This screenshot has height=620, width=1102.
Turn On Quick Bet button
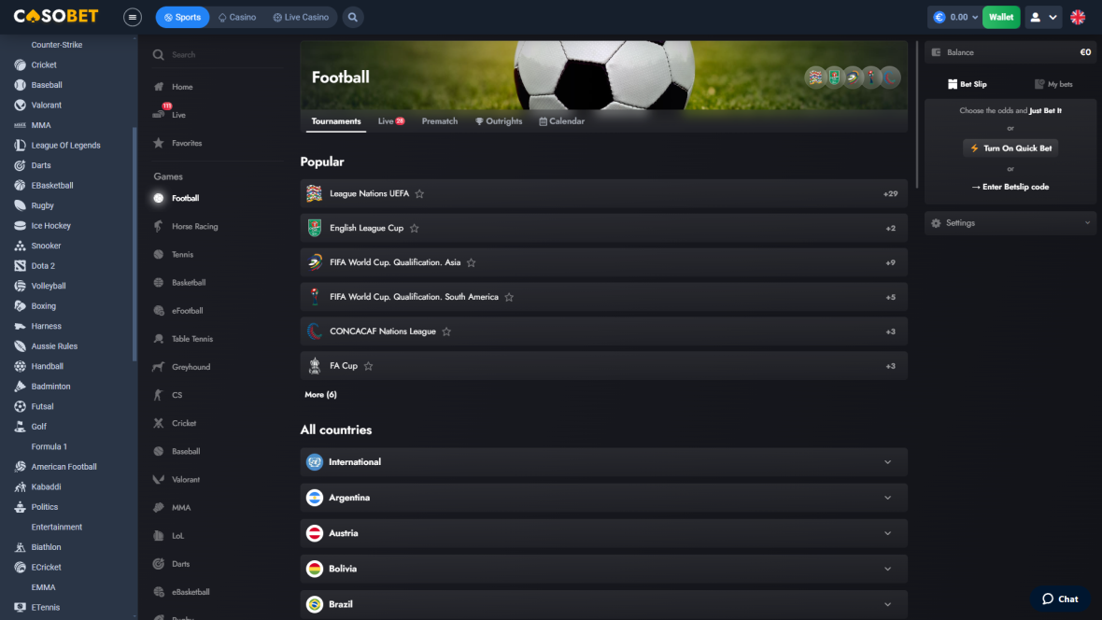[1010, 148]
